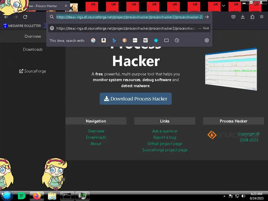The image size is (268, 201).
Task: Open the Pocket save icon
Action: coord(233,17)
